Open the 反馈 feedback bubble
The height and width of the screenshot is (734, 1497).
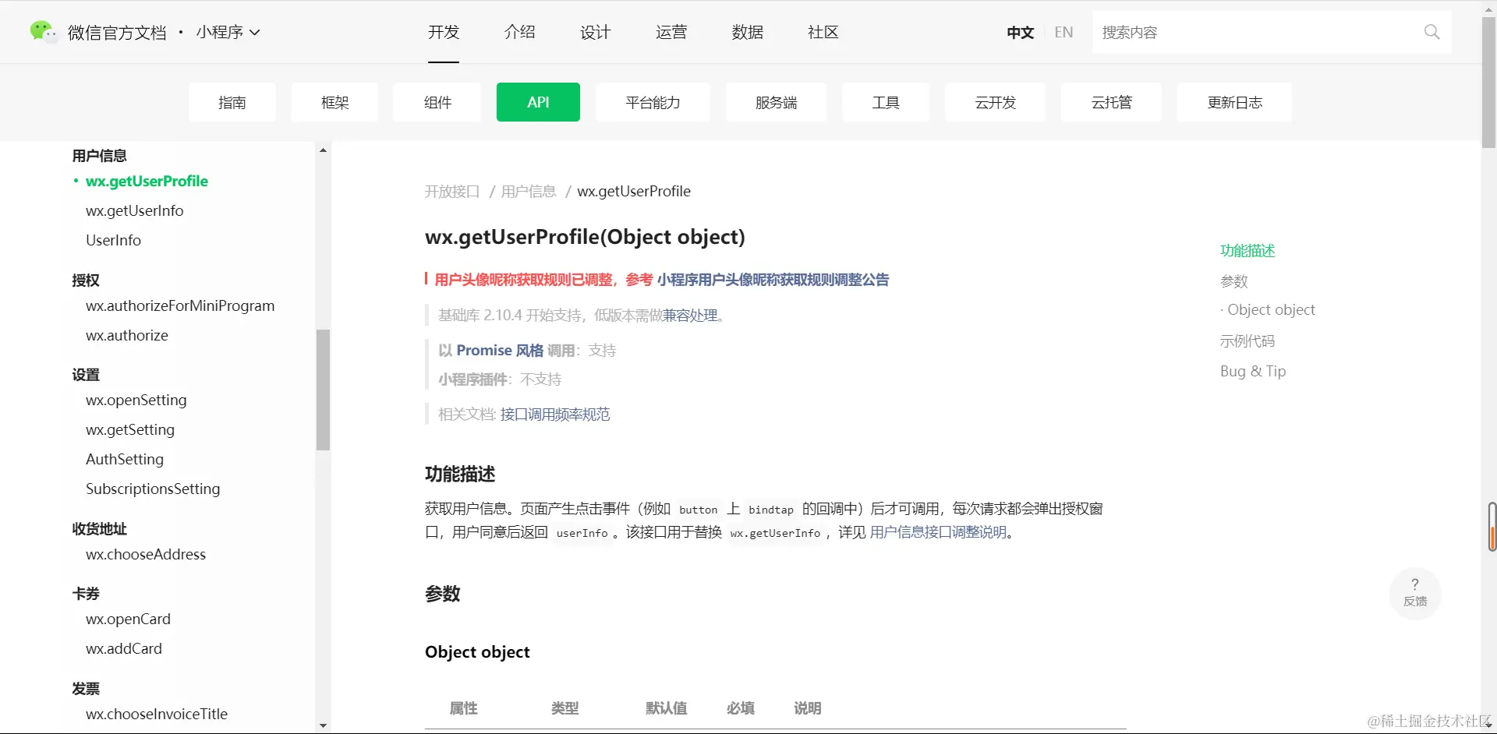[x=1415, y=593]
